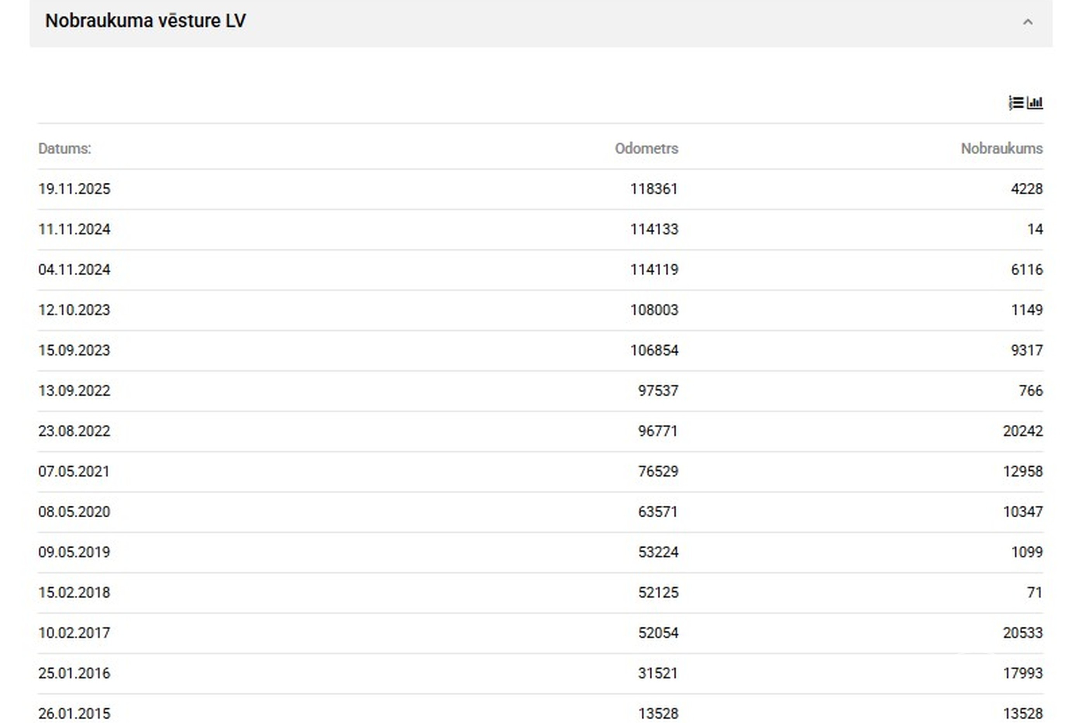This screenshot has width=1085, height=723.
Task: Click the Nobraukuma vēsture LV header title
Action: point(145,21)
